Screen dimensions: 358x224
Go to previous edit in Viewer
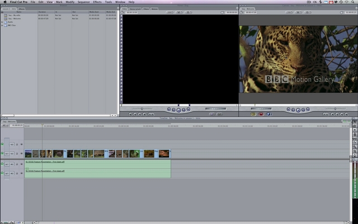click(169, 109)
